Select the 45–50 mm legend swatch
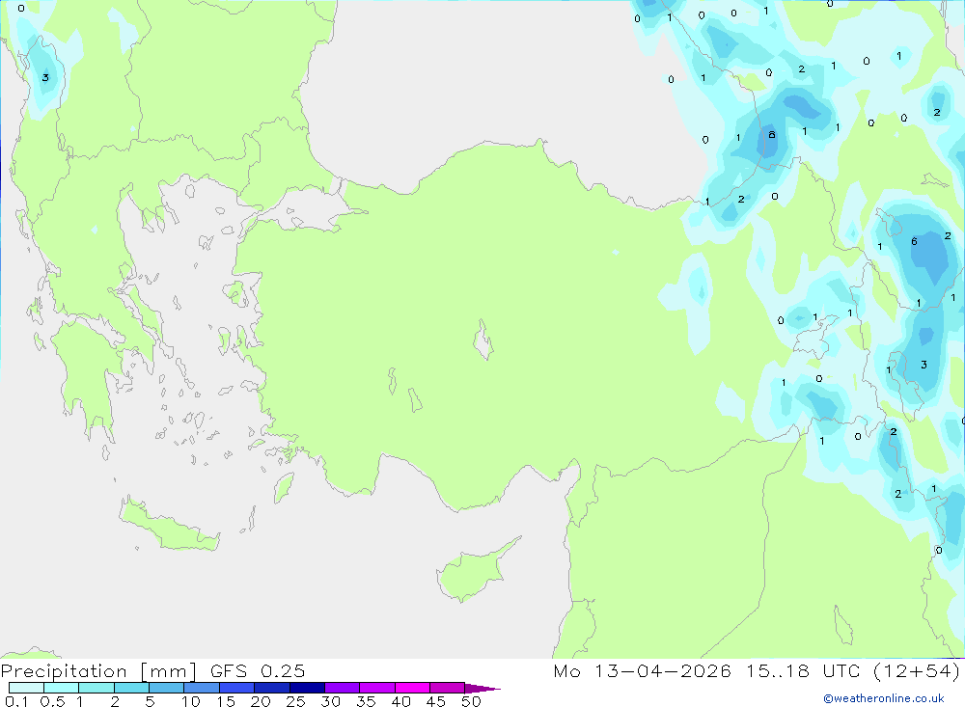 point(448,688)
